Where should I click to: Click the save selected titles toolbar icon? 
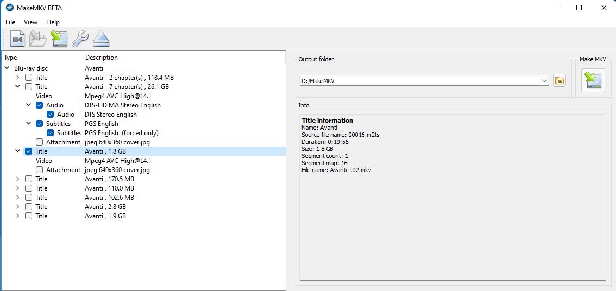pyautogui.click(x=59, y=39)
